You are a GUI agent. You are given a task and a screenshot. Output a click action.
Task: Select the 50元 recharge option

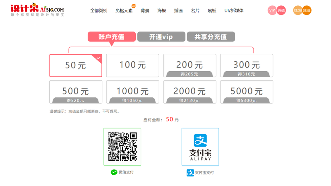tap(76, 65)
